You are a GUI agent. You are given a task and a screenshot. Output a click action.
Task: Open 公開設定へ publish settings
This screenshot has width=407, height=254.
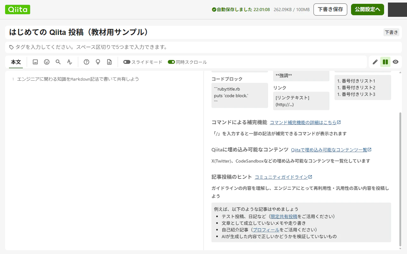[x=368, y=10]
